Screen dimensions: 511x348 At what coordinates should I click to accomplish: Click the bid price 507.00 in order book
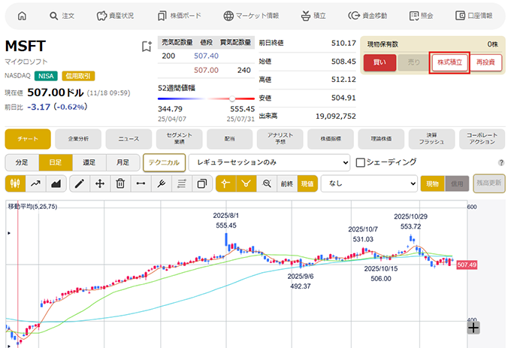click(207, 70)
